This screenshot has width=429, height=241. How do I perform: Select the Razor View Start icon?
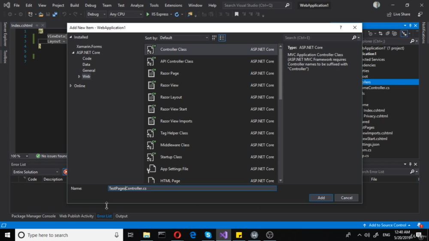click(151, 109)
